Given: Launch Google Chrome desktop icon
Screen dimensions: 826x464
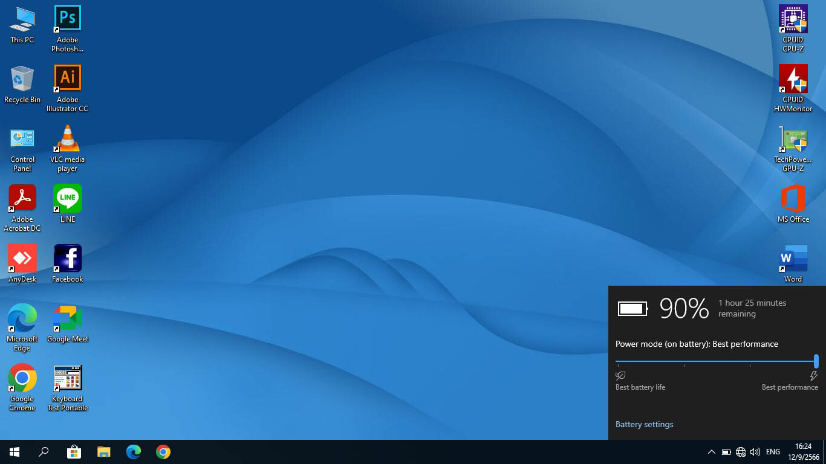Looking at the screenshot, I should point(22,388).
